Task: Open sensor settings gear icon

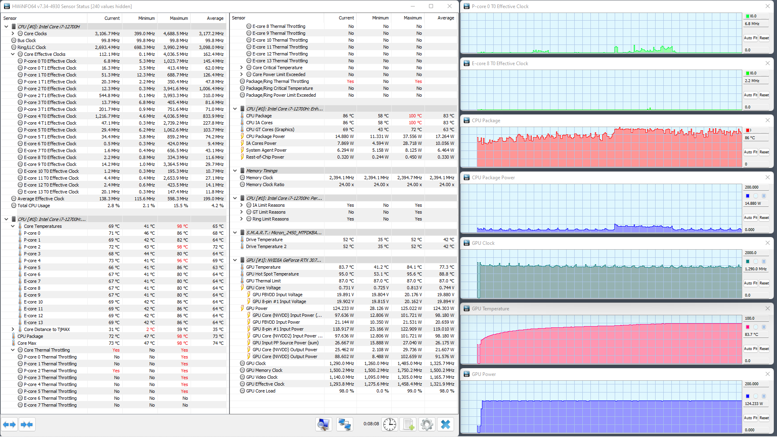Action: (x=427, y=424)
